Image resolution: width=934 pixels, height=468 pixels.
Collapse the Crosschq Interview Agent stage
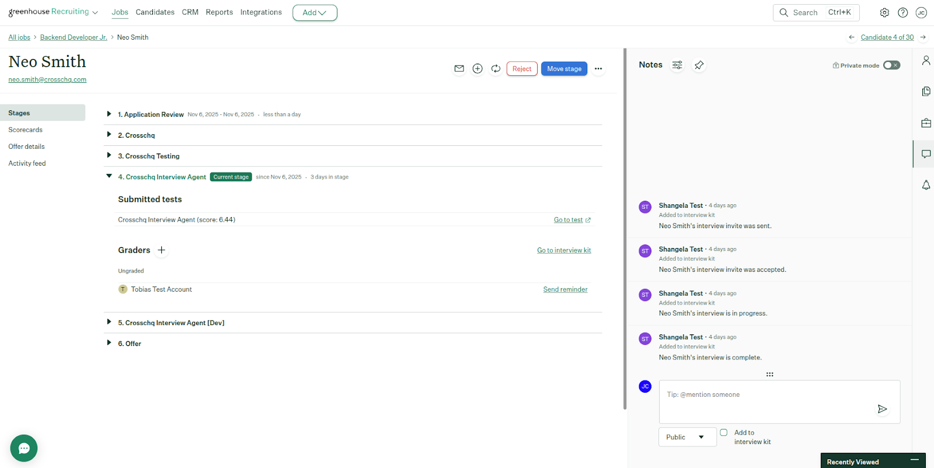[x=109, y=176]
